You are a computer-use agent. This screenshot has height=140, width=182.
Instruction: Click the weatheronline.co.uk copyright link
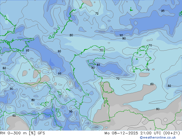(x=158, y=137)
